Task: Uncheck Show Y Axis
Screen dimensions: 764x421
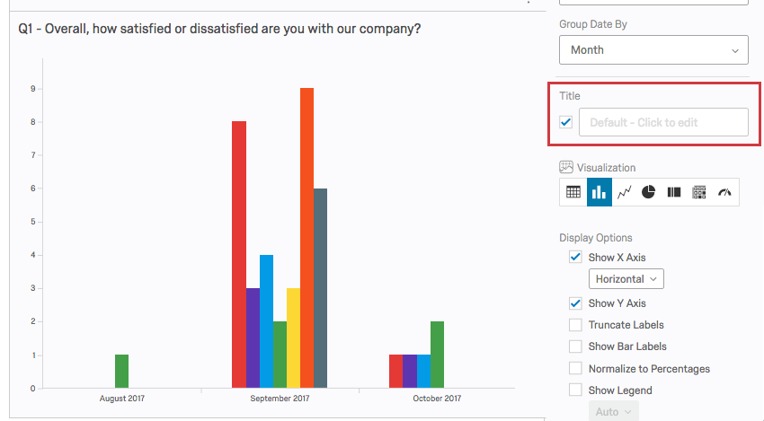Action: point(575,303)
